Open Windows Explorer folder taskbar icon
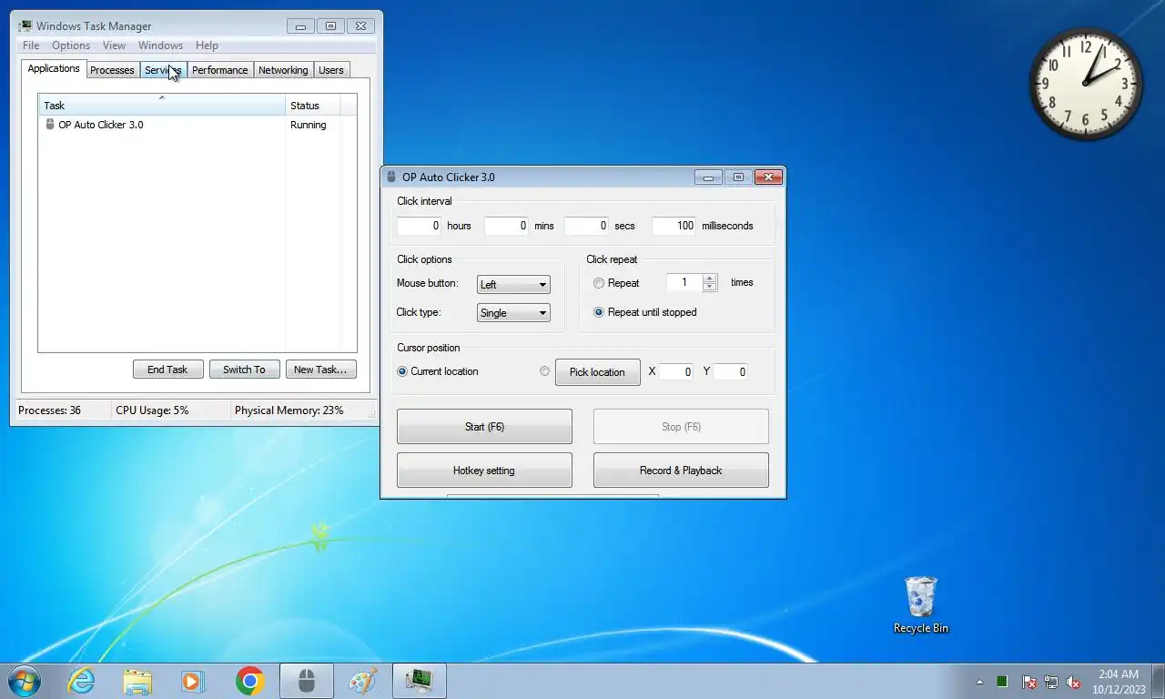Viewport: 1165px width, 699px height. tap(137, 681)
